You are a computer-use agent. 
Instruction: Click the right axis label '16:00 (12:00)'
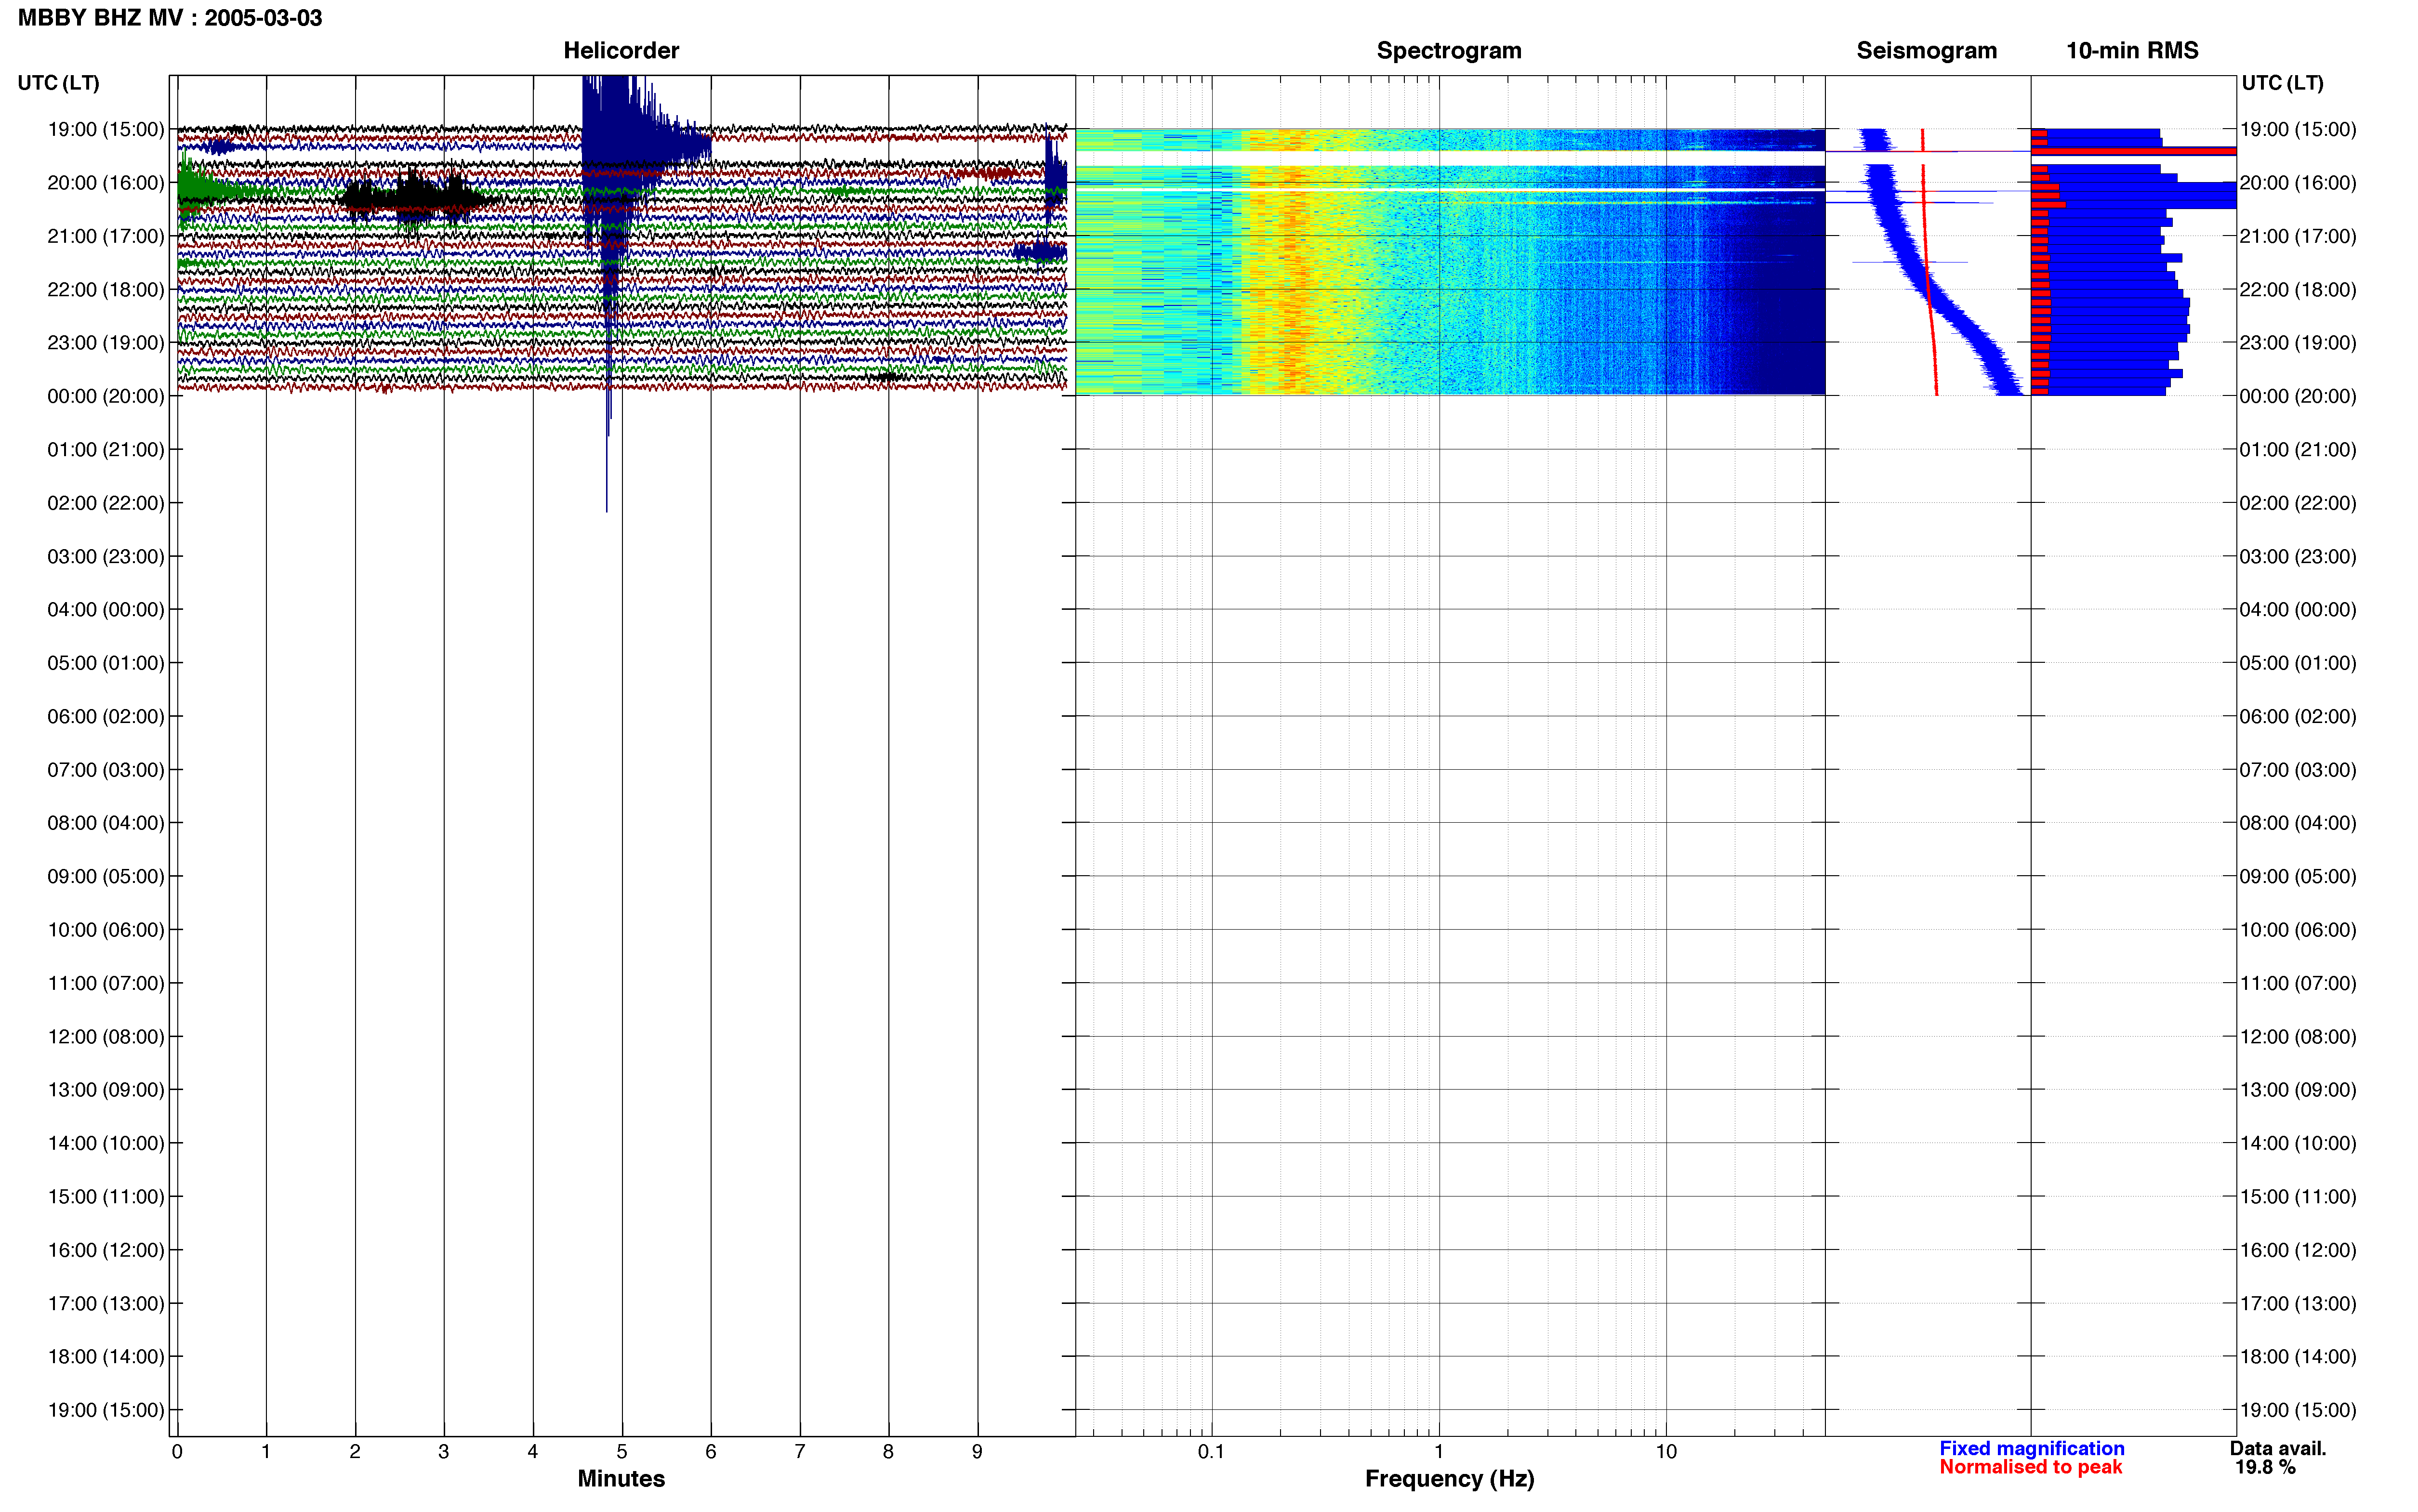point(2298,1250)
